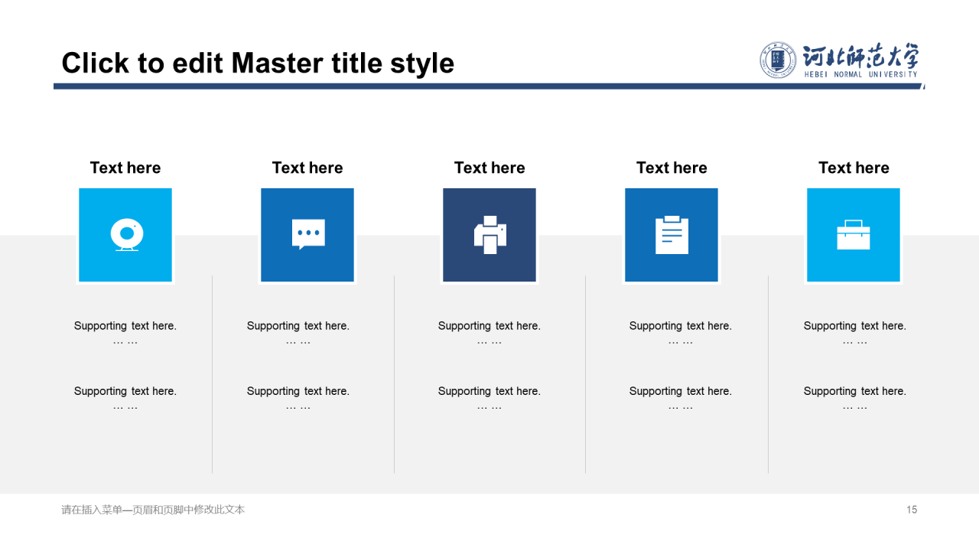Click lower "Supporting text here." under the webcam icon

coord(125,391)
